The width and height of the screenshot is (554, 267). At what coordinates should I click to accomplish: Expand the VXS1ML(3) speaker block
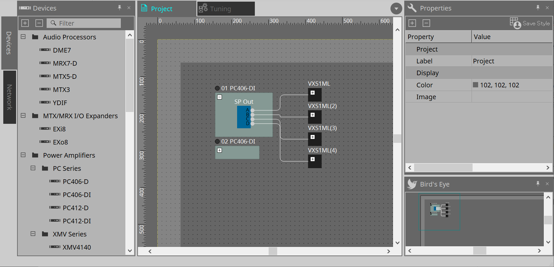pos(313,137)
